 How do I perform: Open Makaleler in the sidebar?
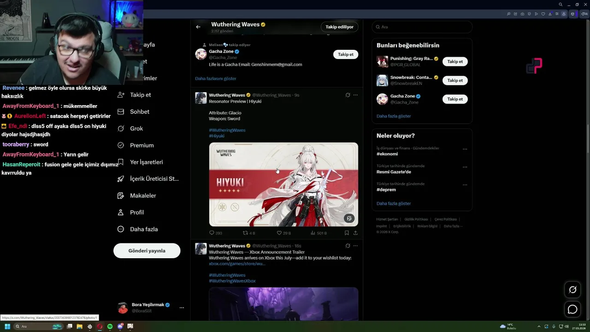tap(136, 196)
